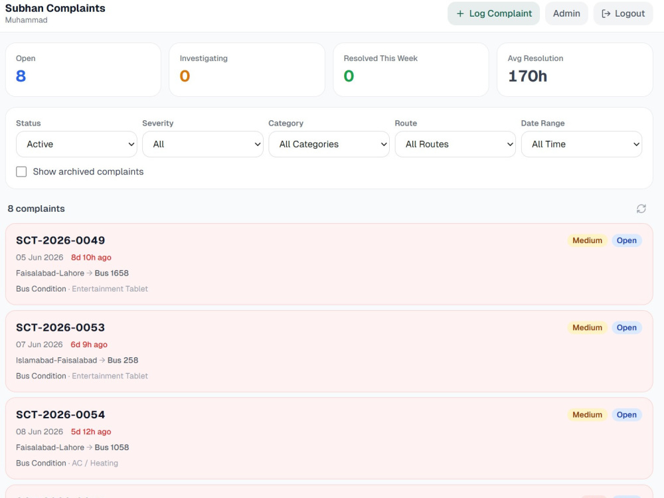
Task: Click Entertainment Tablet text in SCT-2026-0053
Action: click(110, 376)
